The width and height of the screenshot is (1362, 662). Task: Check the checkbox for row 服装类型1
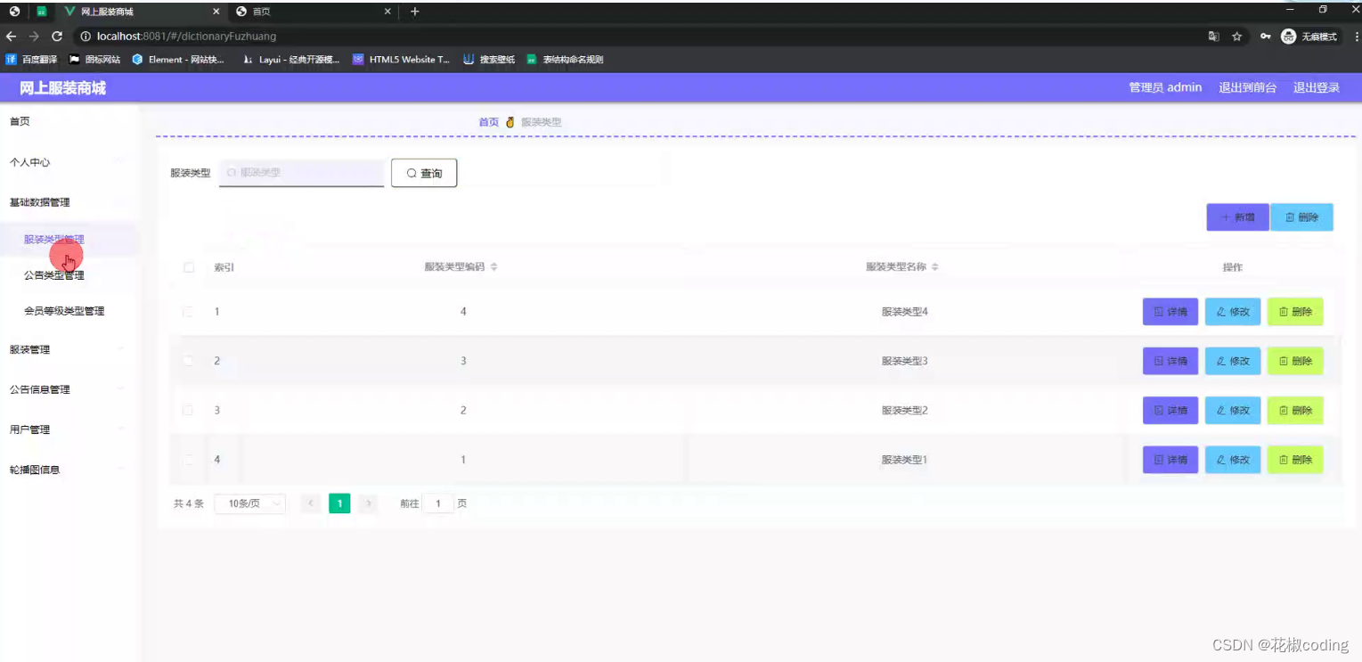(x=188, y=460)
